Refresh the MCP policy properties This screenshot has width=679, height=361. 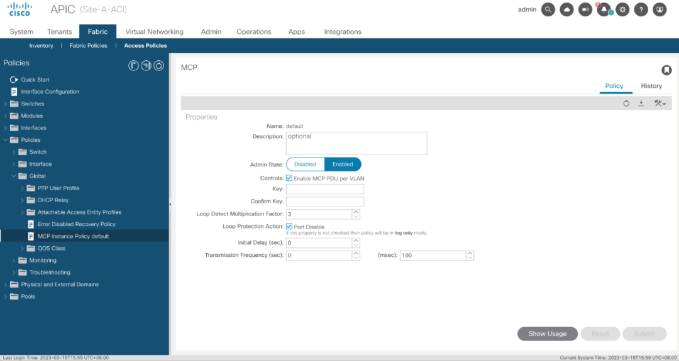(x=626, y=103)
